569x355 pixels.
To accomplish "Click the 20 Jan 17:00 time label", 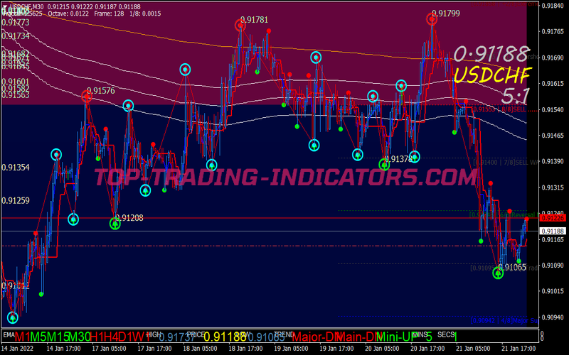I will pos(429,349).
